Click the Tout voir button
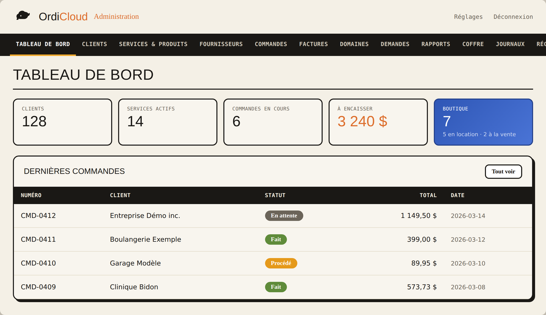 click(x=503, y=172)
